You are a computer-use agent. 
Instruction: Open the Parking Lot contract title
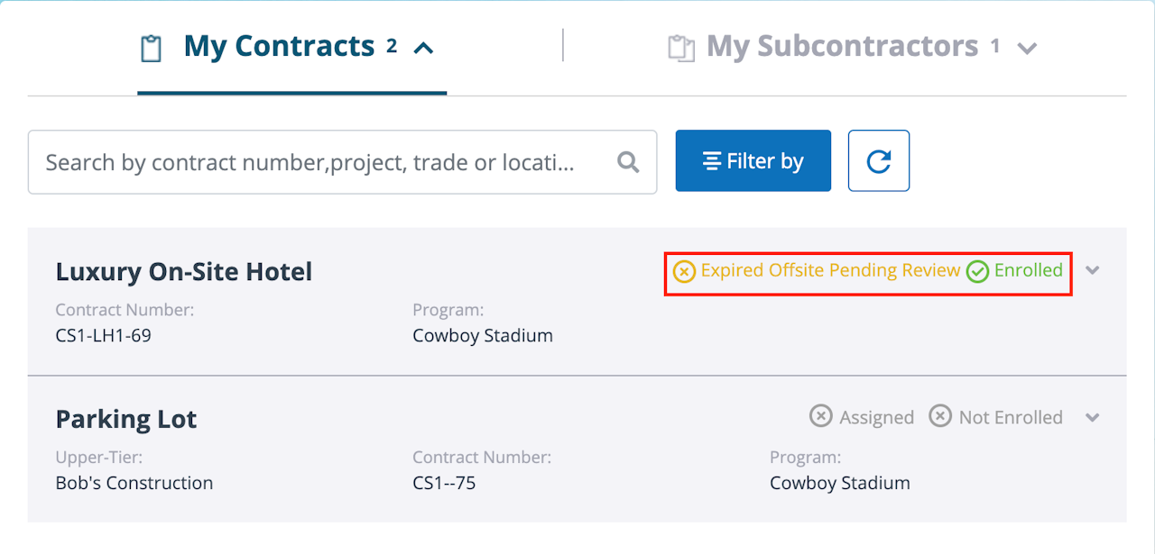[126, 419]
